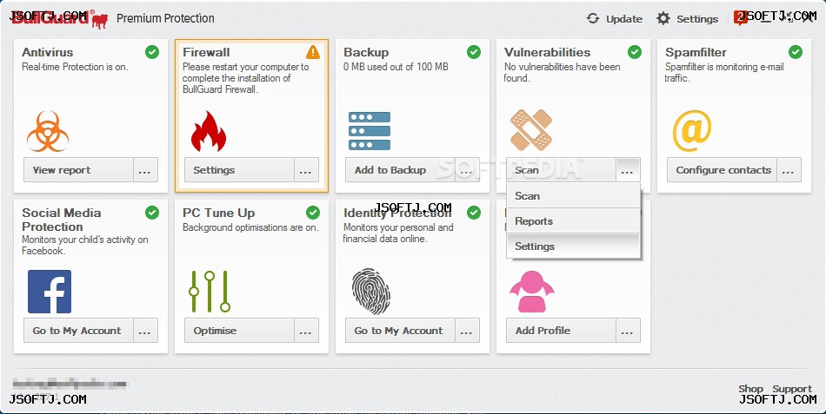826x414 pixels.
Task: Click the Spamfilter yellow @ icon
Action: 692,131
